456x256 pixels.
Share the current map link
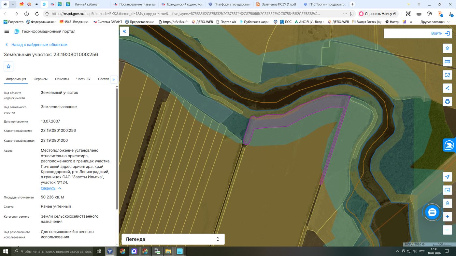pyautogui.click(x=447, y=88)
